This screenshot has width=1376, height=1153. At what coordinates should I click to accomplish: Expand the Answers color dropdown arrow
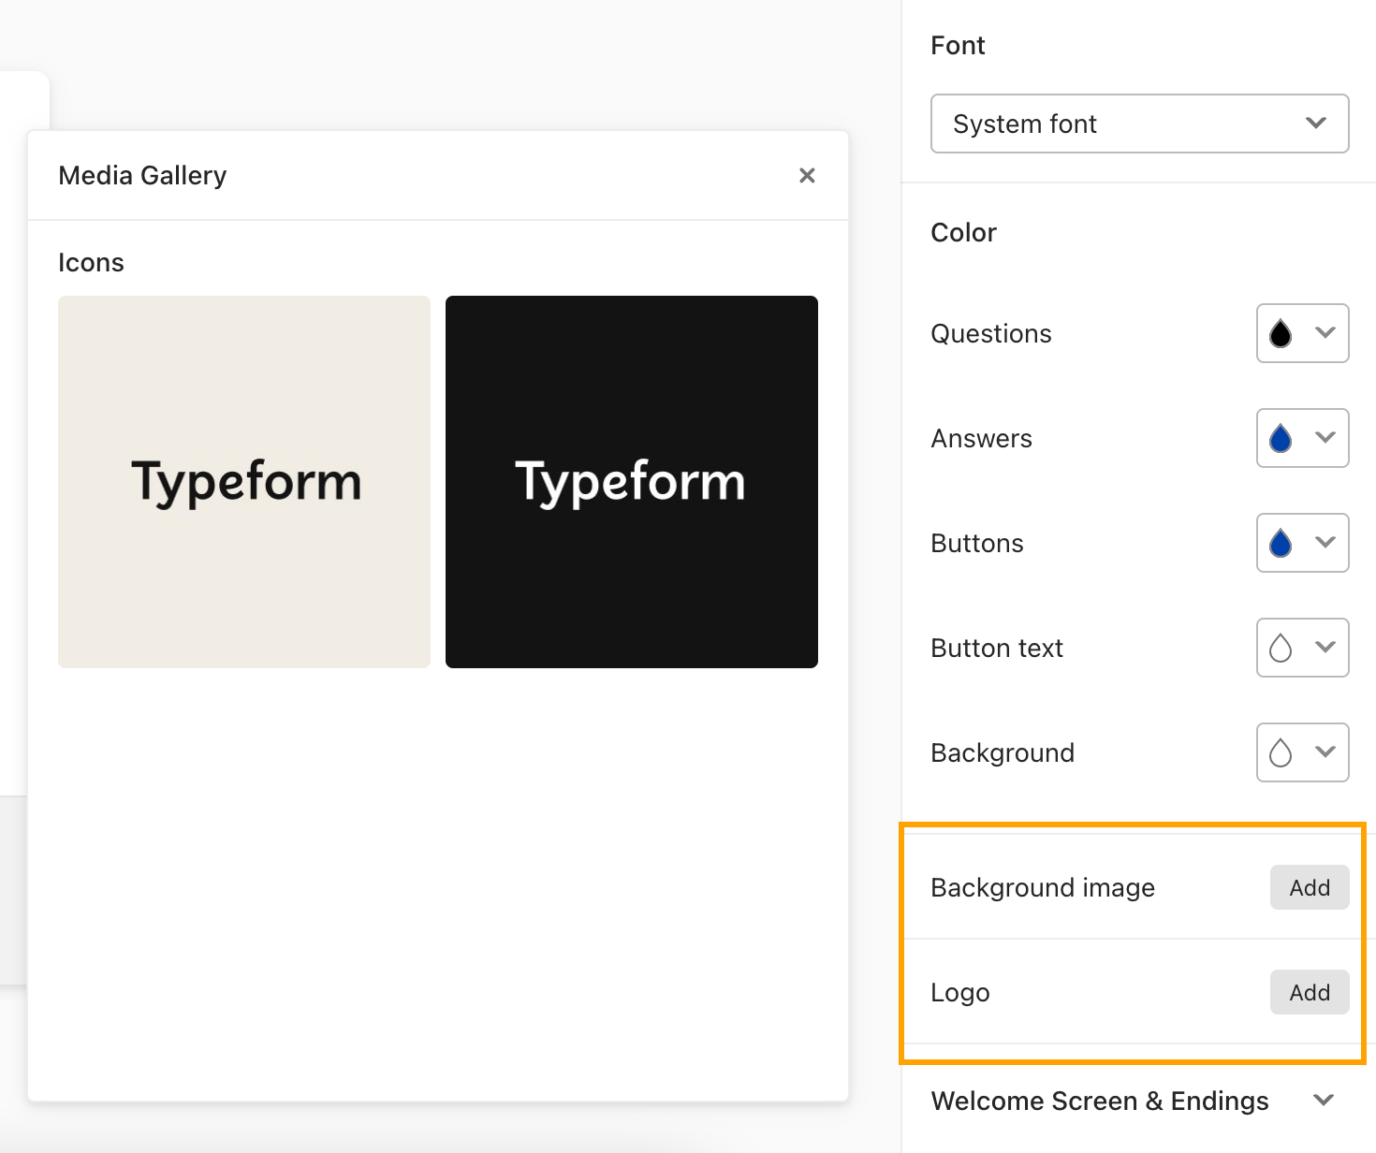tap(1325, 437)
